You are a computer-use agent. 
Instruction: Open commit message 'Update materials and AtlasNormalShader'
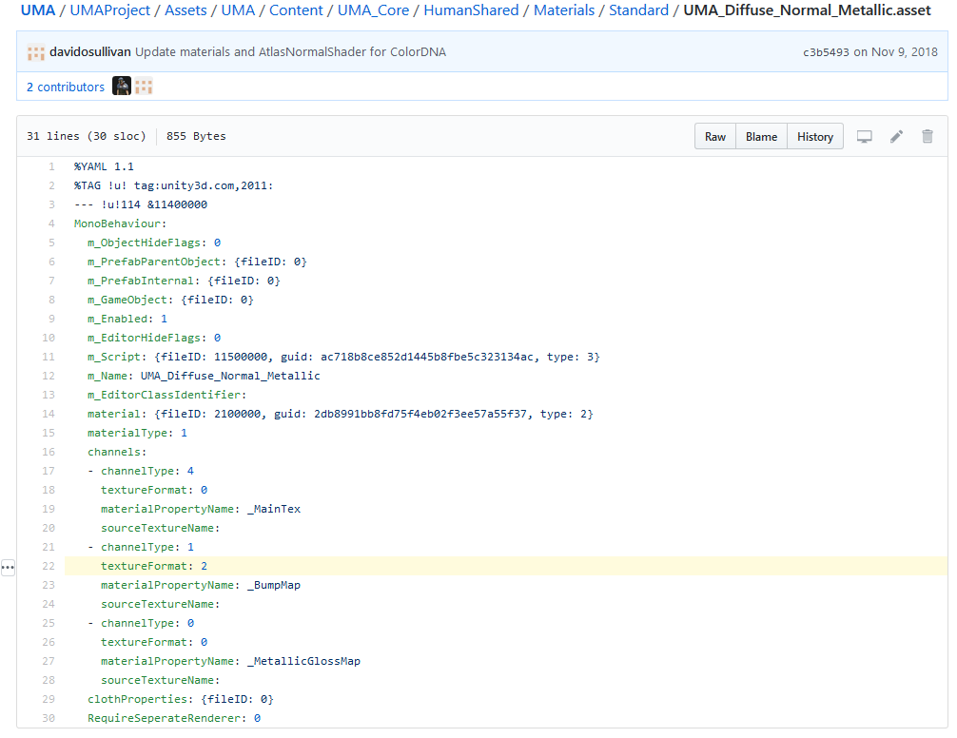pos(290,52)
